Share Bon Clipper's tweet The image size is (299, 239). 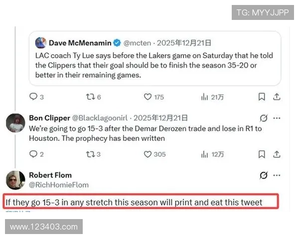click(x=277, y=154)
